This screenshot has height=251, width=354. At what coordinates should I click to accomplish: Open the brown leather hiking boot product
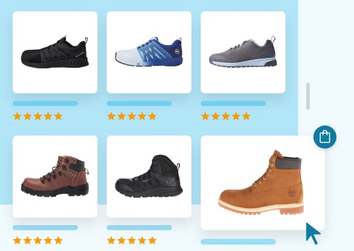tap(55, 176)
